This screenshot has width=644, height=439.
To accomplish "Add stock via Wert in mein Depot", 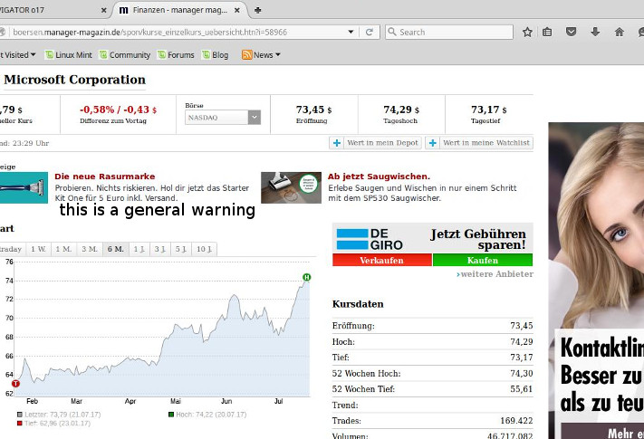I will click(375, 143).
